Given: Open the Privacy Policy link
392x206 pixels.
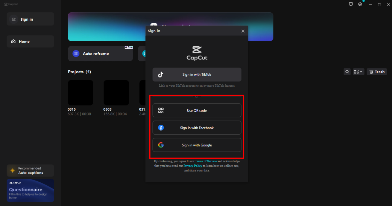Looking at the screenshot, I should click(x=193, y=166).
